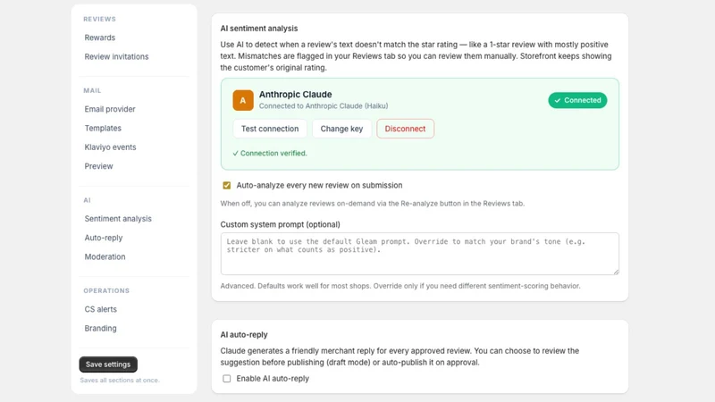Disconnect the Anthropic Claude integration
Image resolution: width=715 pixels, height=402 pixels.
pyautogui.click(x=405, y=129)
